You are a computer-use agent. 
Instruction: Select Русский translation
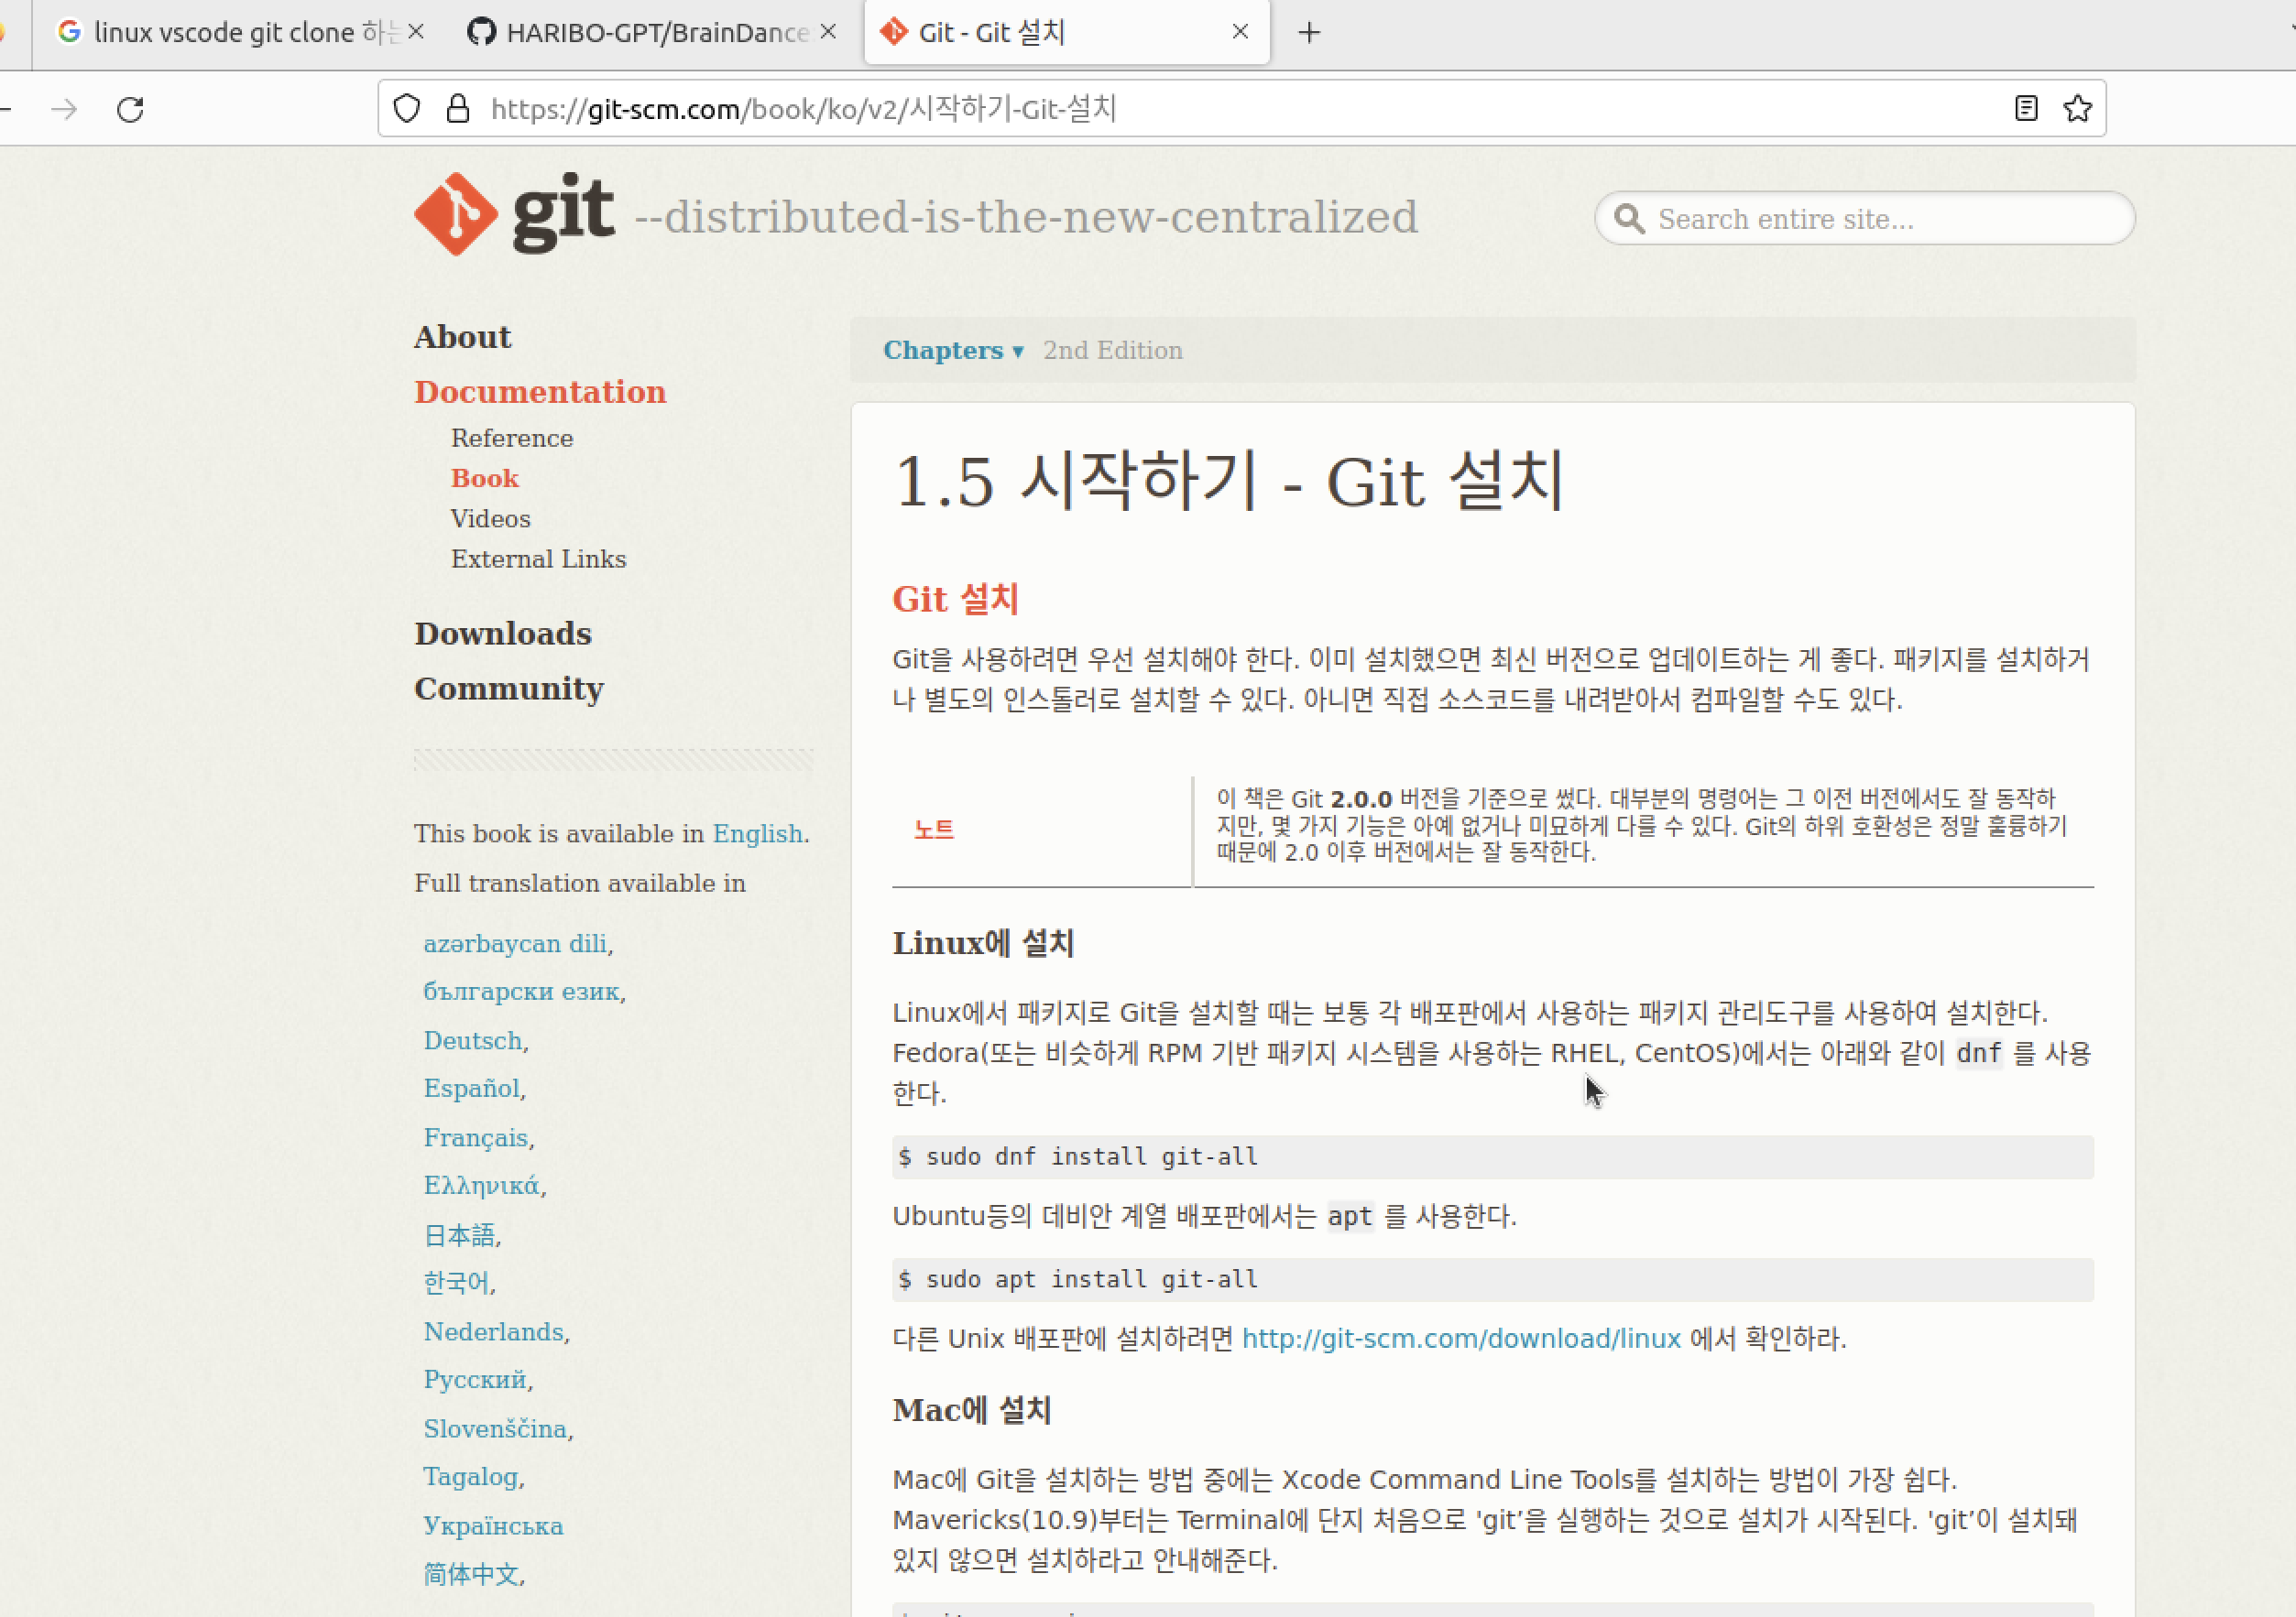pos(474,1379)
